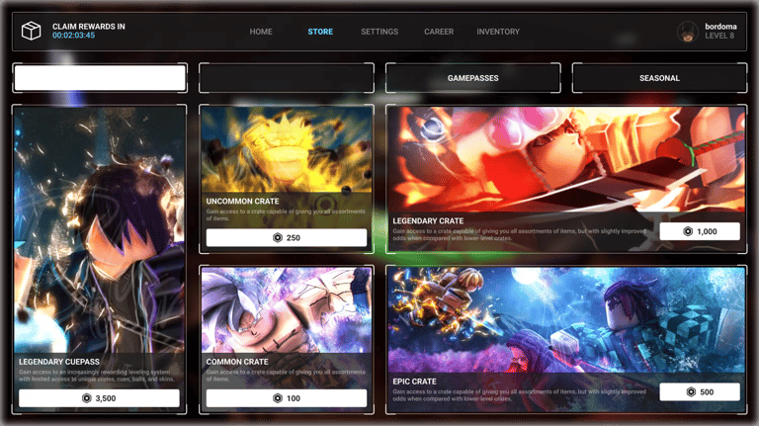Click the Uncommon Crate artwork
This screenshot has height=426, width=759.
287,149
